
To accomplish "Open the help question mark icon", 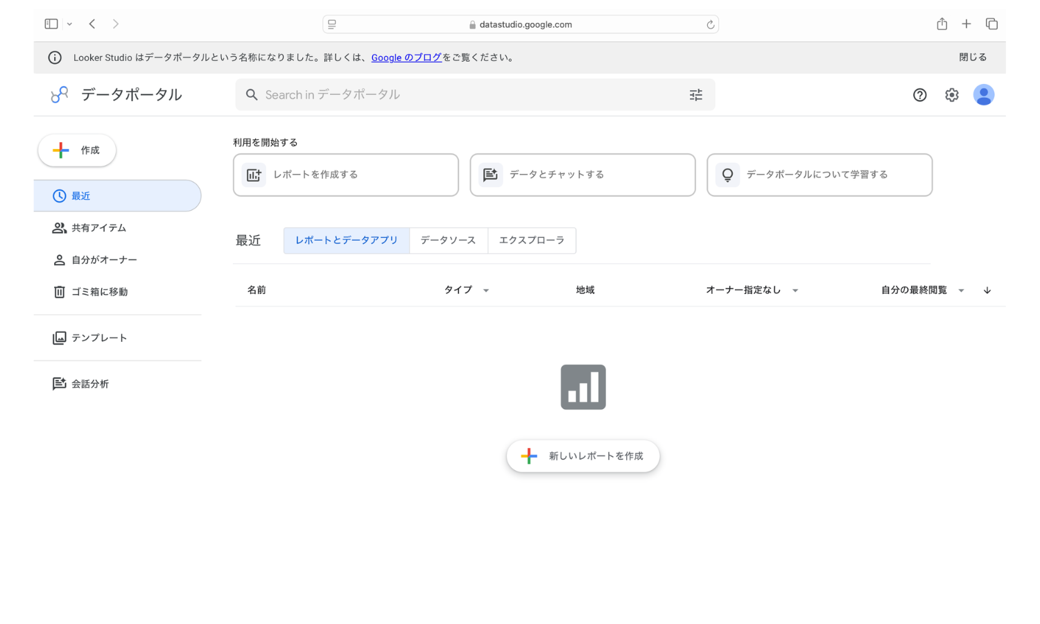I will click(x=919, y=95).
